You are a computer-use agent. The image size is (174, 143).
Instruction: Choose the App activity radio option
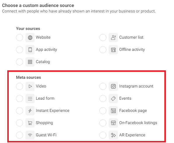point(20,50)
